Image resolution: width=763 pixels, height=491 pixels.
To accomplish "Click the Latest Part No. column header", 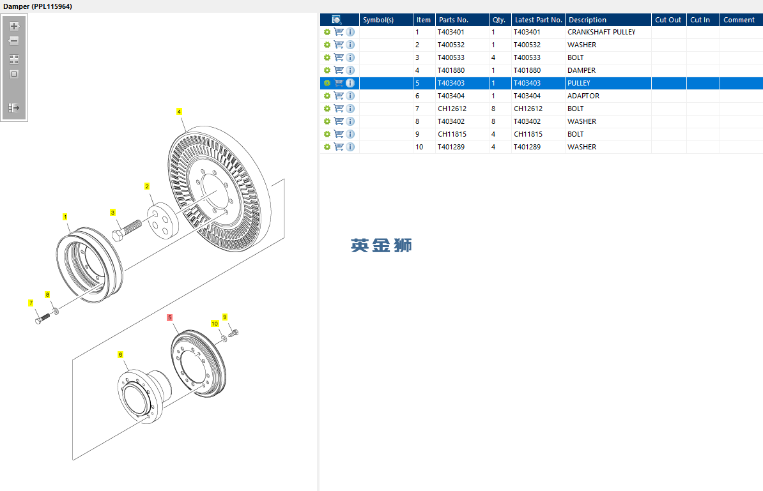I will (x=538, y=20).
